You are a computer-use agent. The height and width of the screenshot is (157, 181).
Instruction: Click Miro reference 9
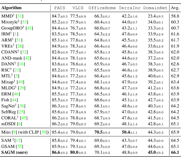pos(14,132)
